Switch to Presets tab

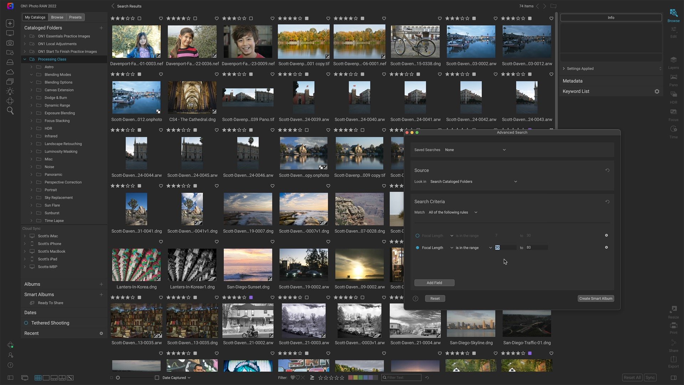(x=75, y=17)
